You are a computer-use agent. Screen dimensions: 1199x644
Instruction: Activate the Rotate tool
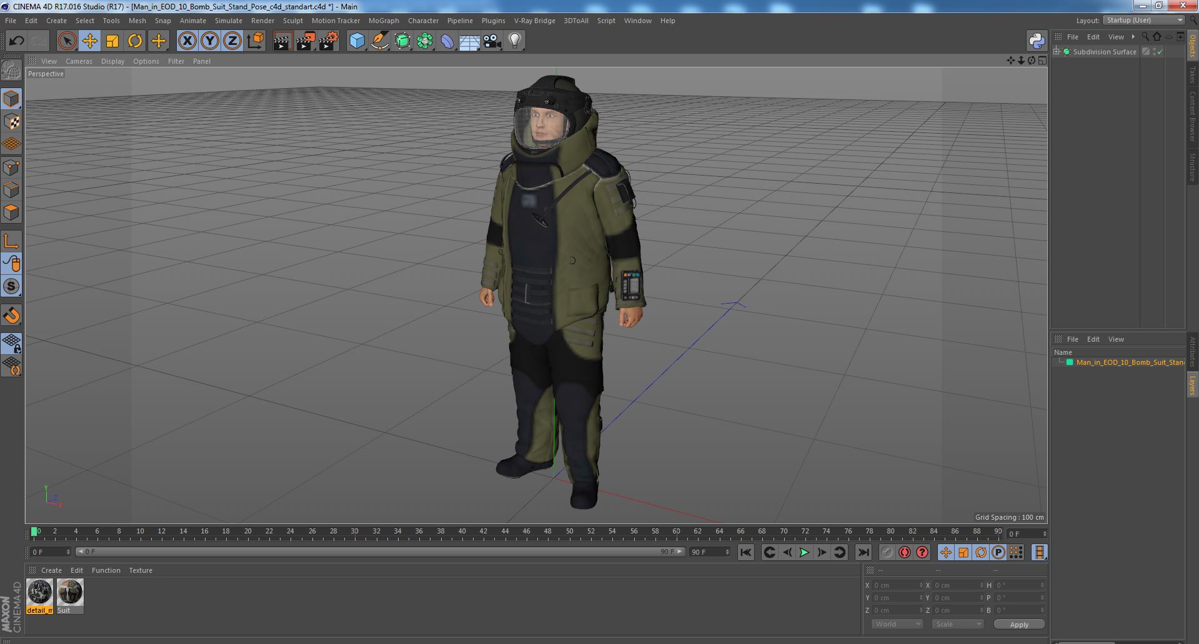[135, 41]
